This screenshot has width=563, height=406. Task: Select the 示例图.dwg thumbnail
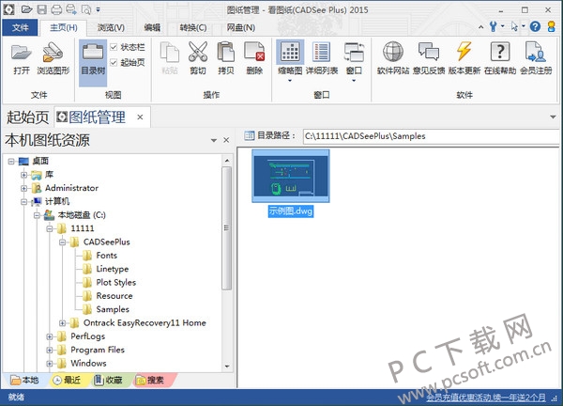[291, 176]
